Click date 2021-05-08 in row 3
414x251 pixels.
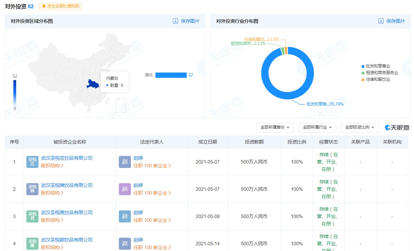pyautogui.click(x=208, y=216)
